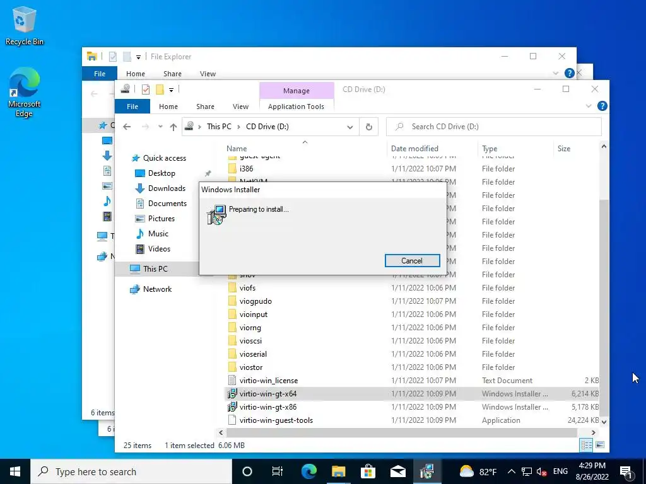The height and width of the screenshot is (484, 646).
Task: Click CD Drive (D:) breadcrumb segment
Action: click(267, 126)
